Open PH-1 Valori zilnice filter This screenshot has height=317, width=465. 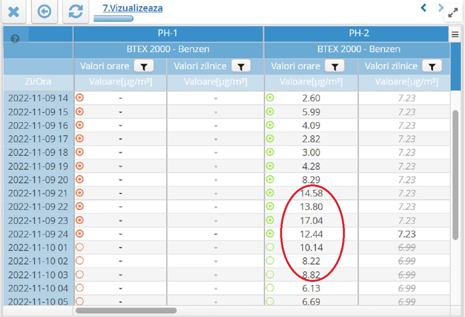pos(241,66)
